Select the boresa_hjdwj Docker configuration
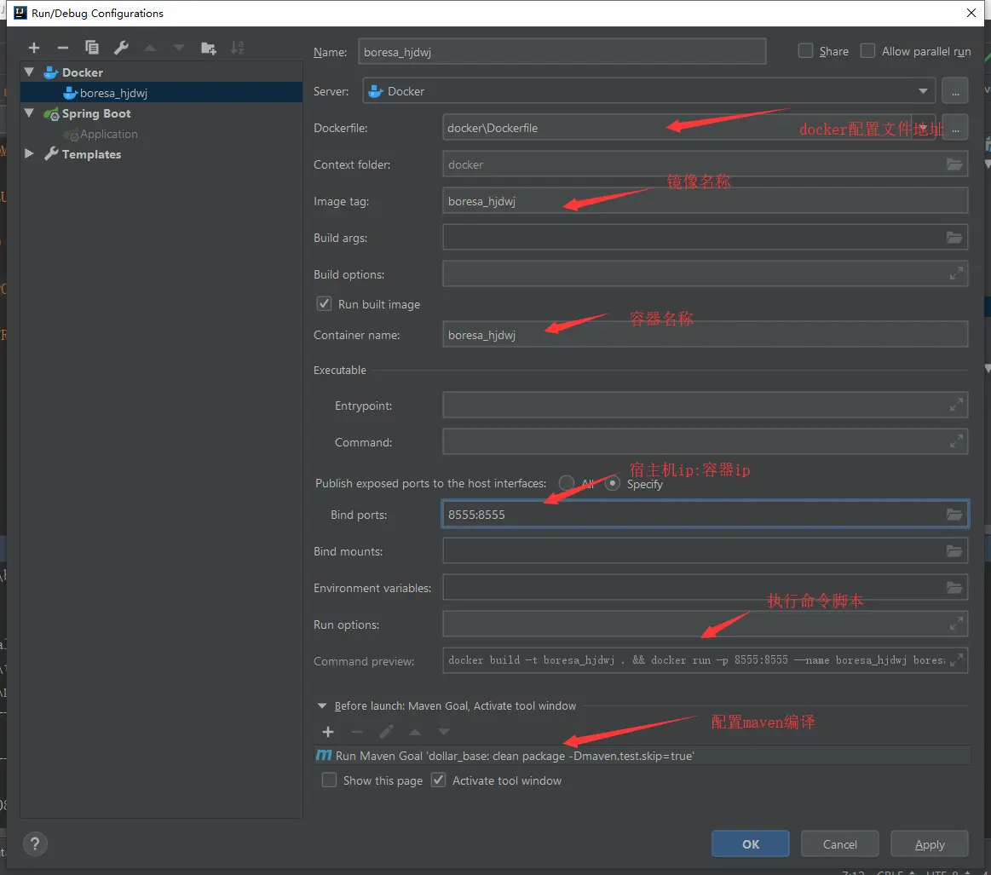The width and height of the screenshot is (991, 875). (x=161, y=93)
